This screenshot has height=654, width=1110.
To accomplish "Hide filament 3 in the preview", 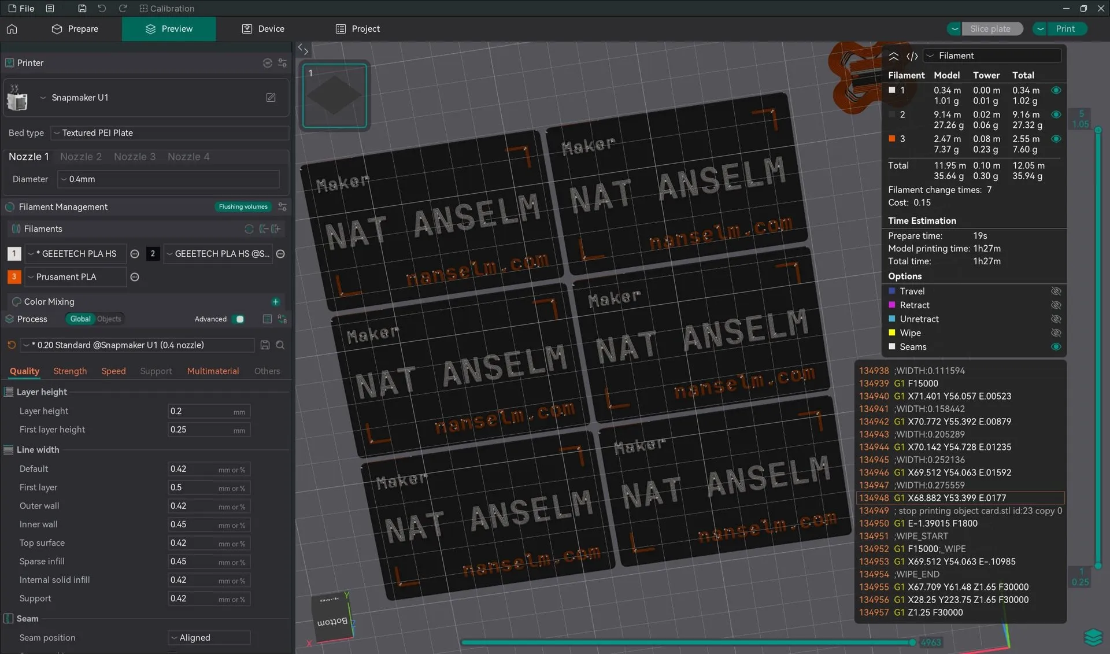I will pyautogui.click(x=1056, y=139).
